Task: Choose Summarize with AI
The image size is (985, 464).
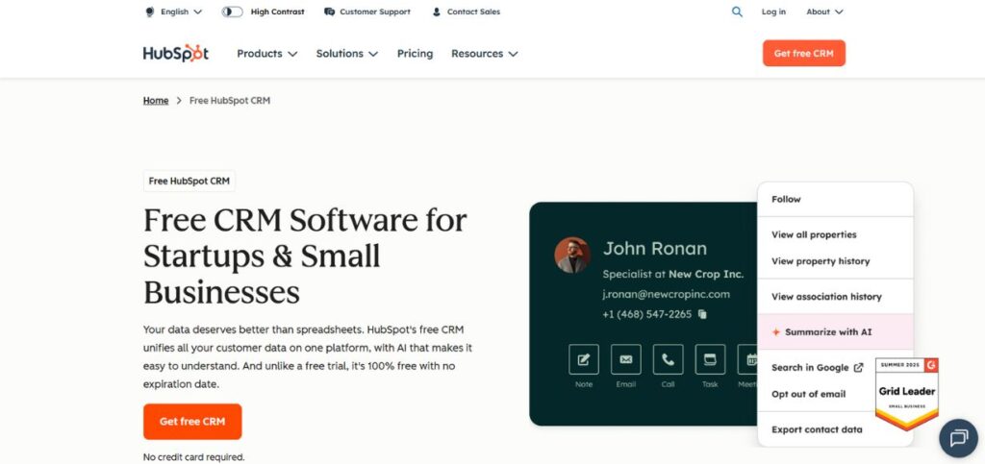Action: click(835, 332)
